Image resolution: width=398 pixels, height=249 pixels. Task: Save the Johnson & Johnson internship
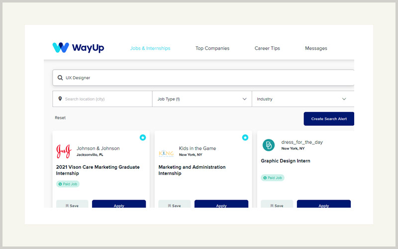(x=72, y=204)
